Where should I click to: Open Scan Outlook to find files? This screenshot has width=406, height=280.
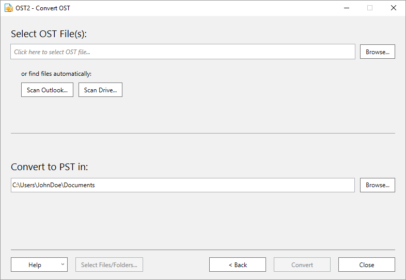coord(47,90)
